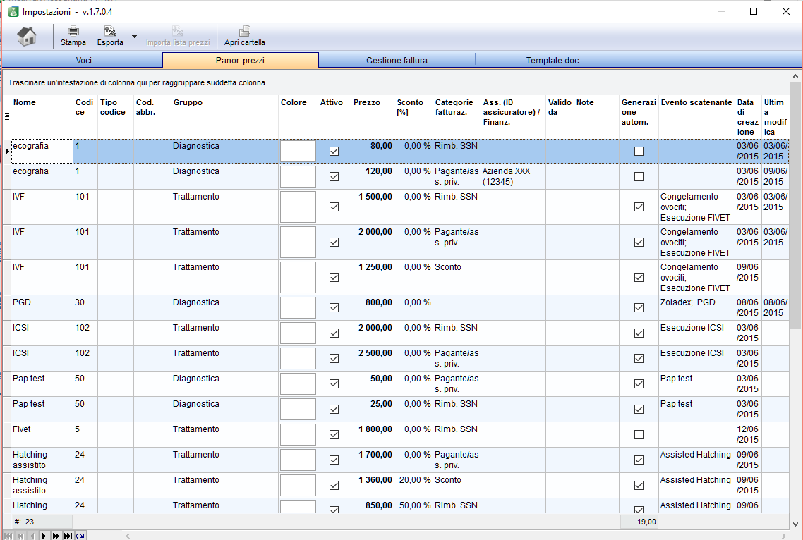This screenshot has height=540, width=803.
Task: Sort by Evento scatenante column header
Action: (x=696, y=117)
